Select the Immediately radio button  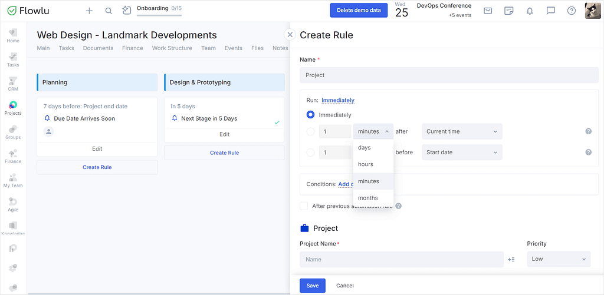click(310, 115)
